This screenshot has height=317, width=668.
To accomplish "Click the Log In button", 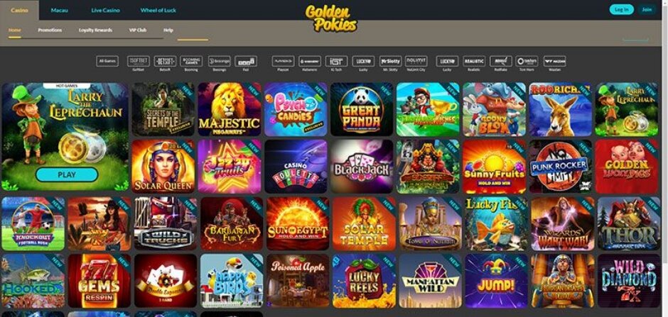I will click(622, 9).
